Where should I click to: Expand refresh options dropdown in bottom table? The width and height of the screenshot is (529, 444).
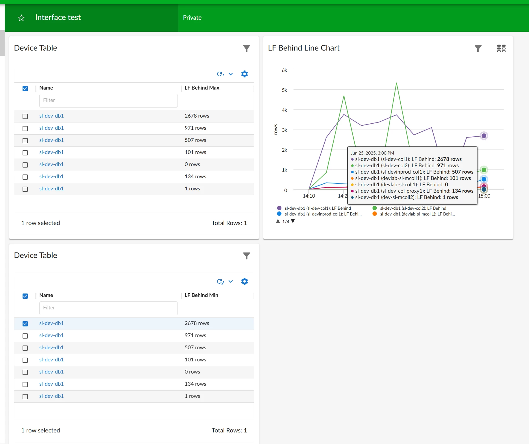point(231,281)
